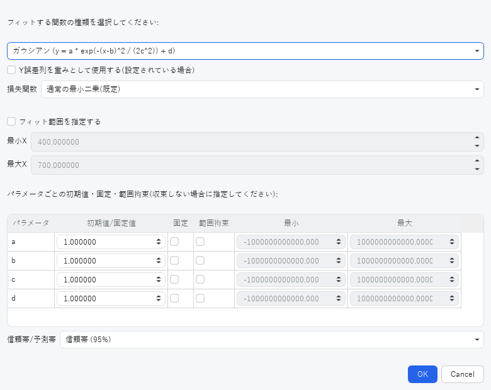The image size is (491, 390).
Task: Select row label 'd' in parameter table
Action: tap(31, 298)
